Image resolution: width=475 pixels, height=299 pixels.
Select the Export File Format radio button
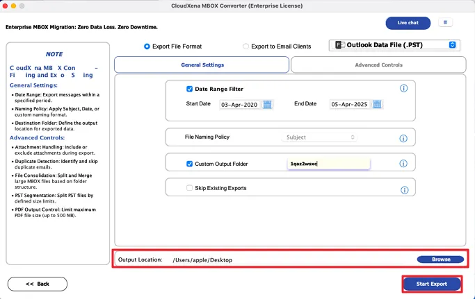coord(147,46)
